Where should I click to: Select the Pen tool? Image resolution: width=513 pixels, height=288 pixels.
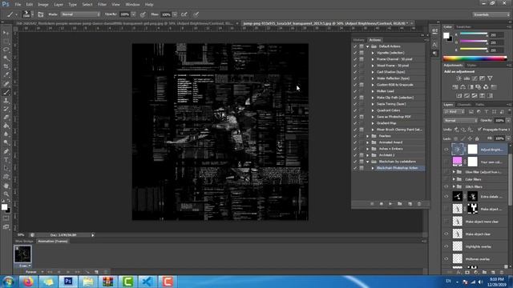(x=6, y=151)
